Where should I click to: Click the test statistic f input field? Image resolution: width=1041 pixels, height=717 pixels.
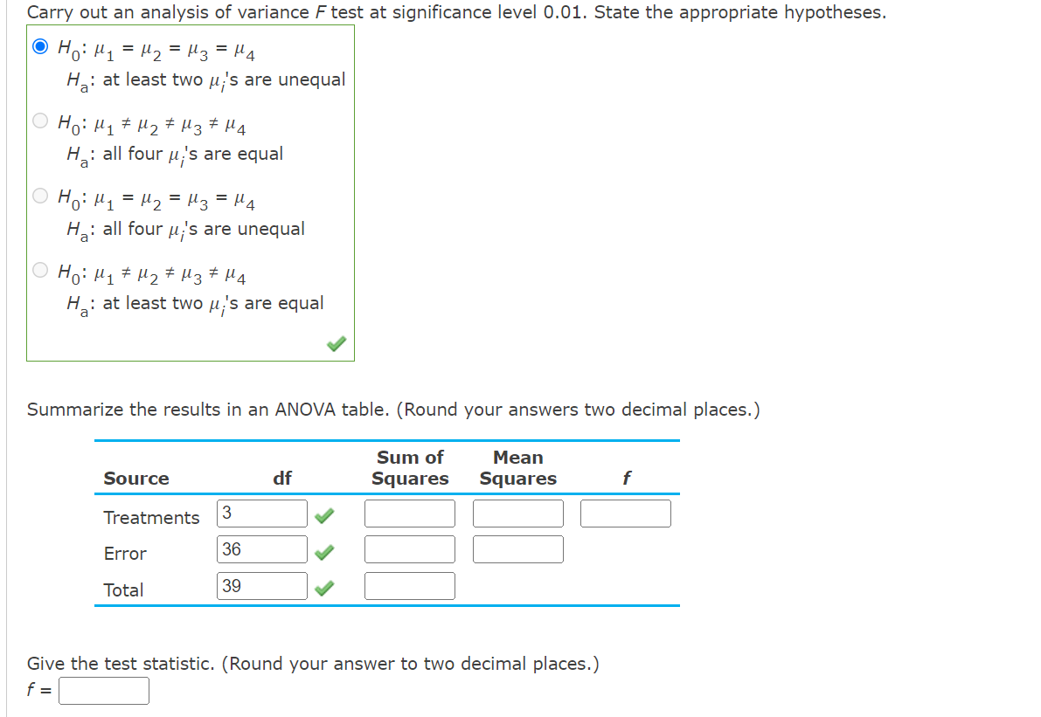click(x=103, y=690)
